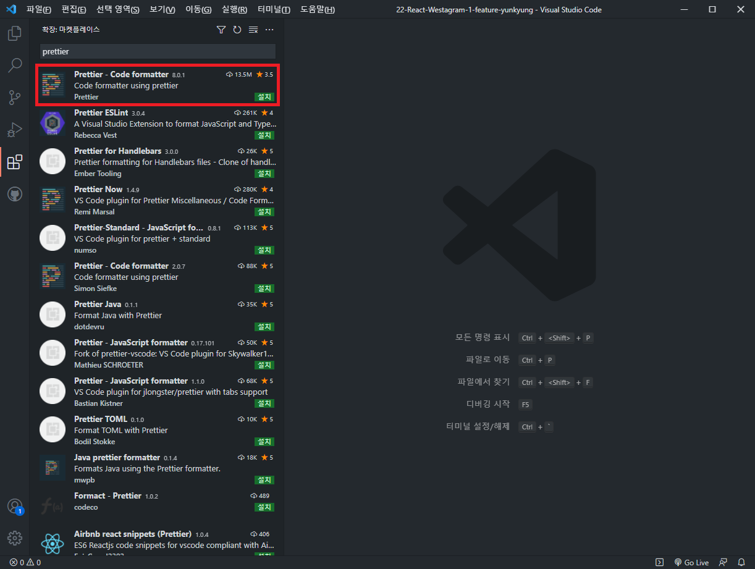This screenshot has width=755, height=569.
Task: Install Prettier for Handlebars extension
Action: (264, 174)
